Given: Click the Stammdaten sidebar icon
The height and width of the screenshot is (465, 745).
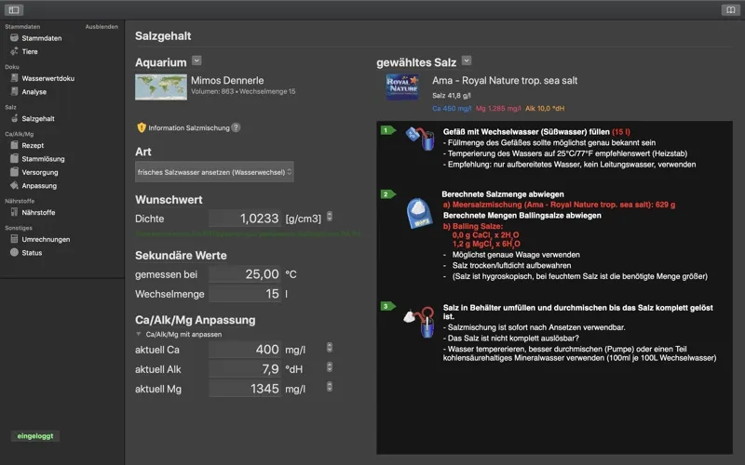Looking at the screenshot, I should 14,37.
